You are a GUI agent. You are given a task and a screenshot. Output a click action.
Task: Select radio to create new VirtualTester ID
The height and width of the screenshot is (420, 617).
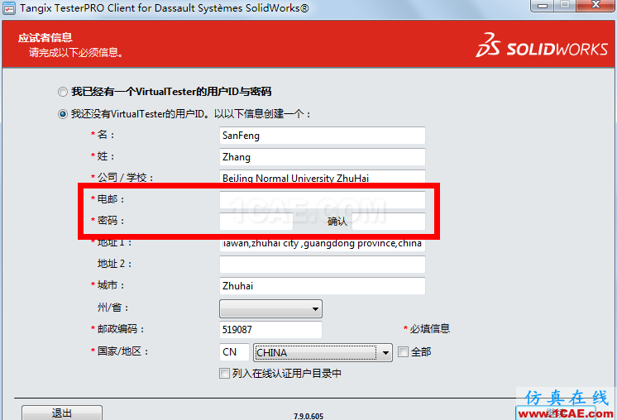(x=63, y=114)
